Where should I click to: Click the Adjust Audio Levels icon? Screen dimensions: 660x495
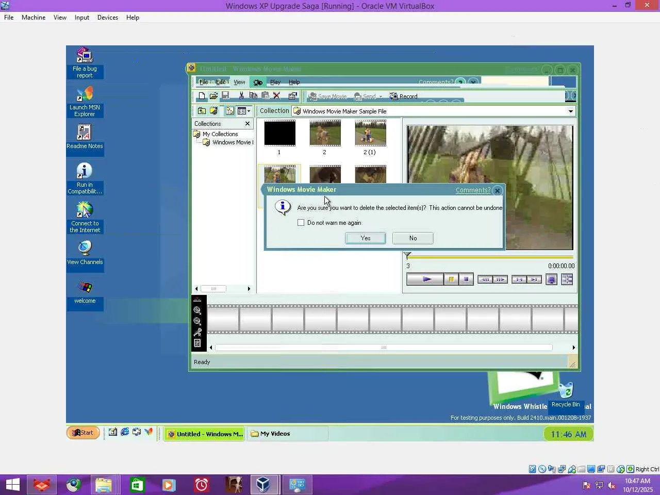(x=197, y=343)
